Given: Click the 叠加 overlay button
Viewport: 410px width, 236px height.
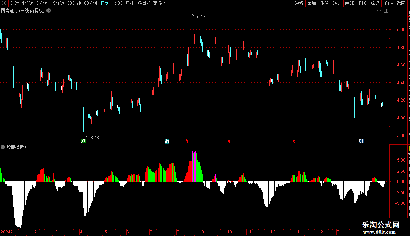Looking at the screenshot, I should [x=311, y=3].
